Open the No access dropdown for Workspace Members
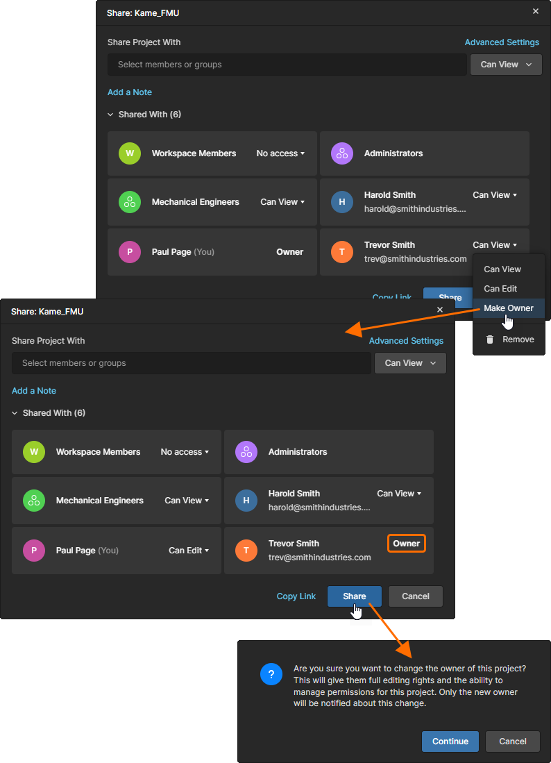Image resolution: width=551 pixels, height=763 pixels. tap(185, 451)
